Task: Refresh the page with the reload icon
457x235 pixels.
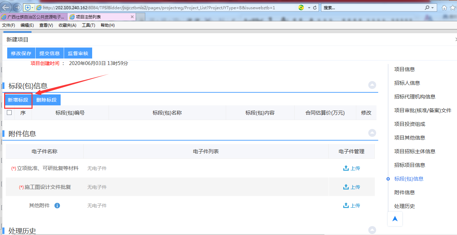Action: pyautogui.click(x=315, y=8)
